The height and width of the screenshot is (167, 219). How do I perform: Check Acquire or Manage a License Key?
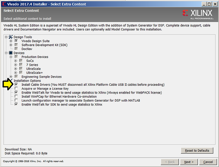coord(16,88)
